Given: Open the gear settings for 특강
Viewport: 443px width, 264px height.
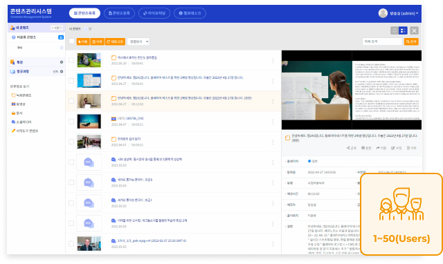Looking at the screenshot, I should [x=62, y=62].
